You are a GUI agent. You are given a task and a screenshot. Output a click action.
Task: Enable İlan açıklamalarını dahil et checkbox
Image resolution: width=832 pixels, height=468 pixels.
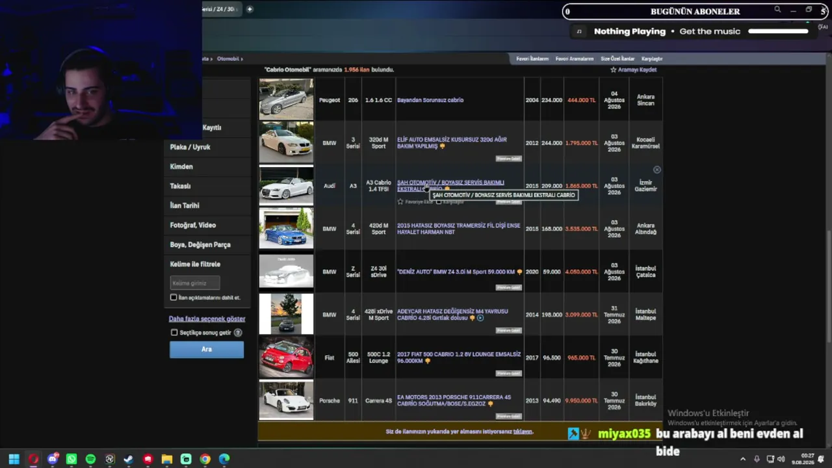point(174,298)
